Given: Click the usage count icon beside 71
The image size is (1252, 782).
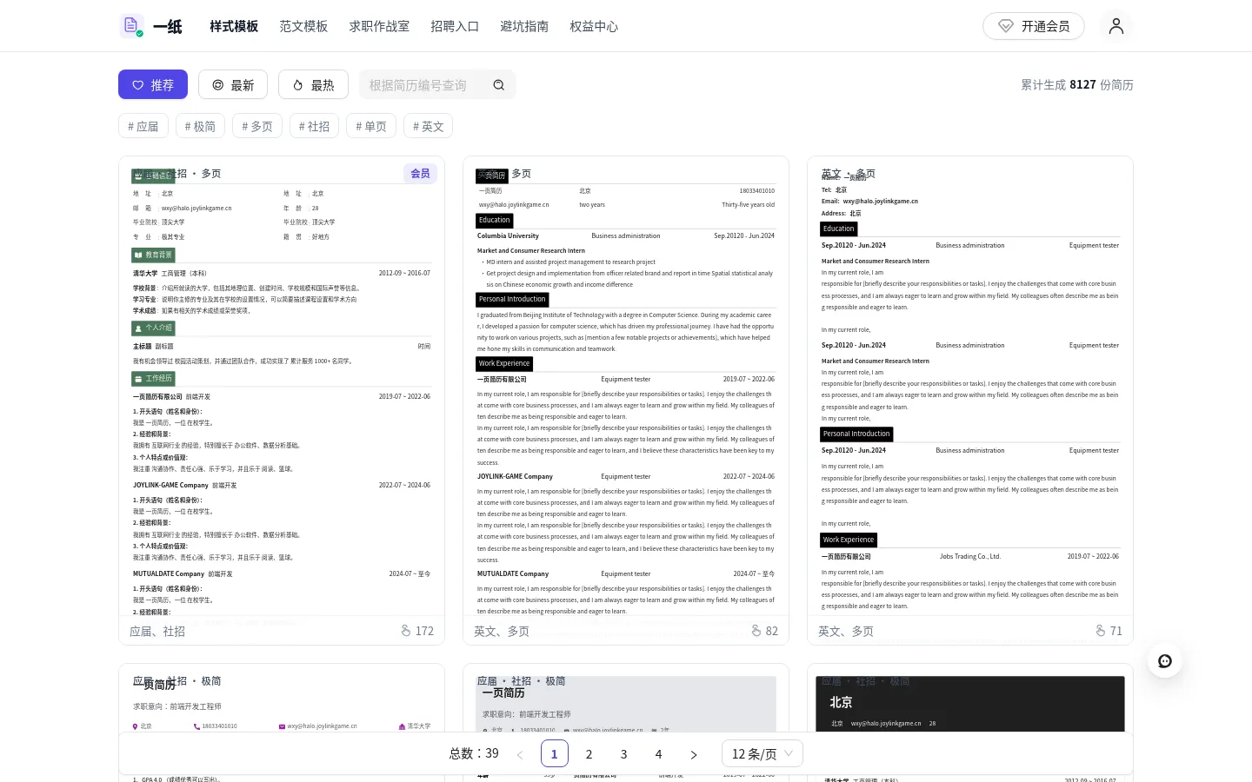Looking at the screenshot, I should [x=1101, y=631].
